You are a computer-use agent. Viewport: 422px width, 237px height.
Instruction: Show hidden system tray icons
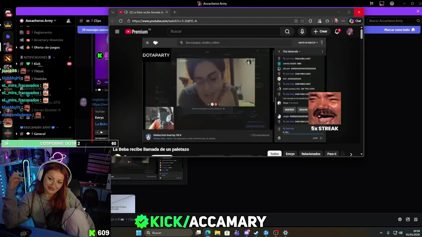[x=381, y=233]
